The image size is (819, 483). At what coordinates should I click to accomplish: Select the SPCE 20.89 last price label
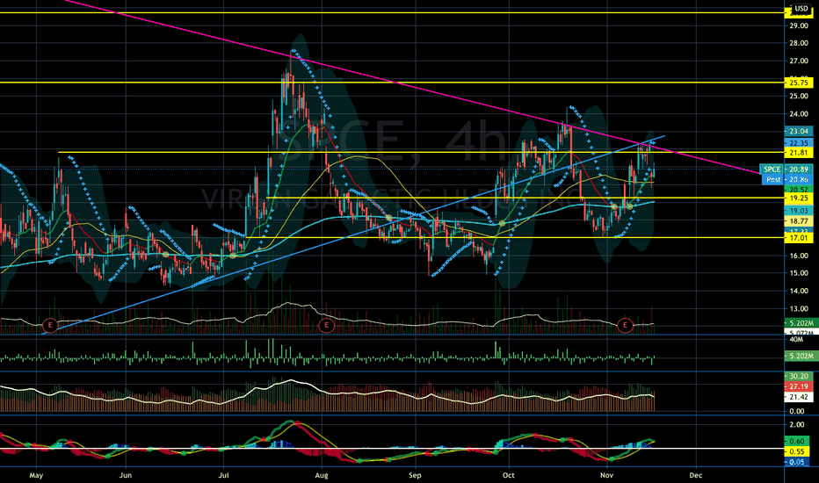(786, 169)
